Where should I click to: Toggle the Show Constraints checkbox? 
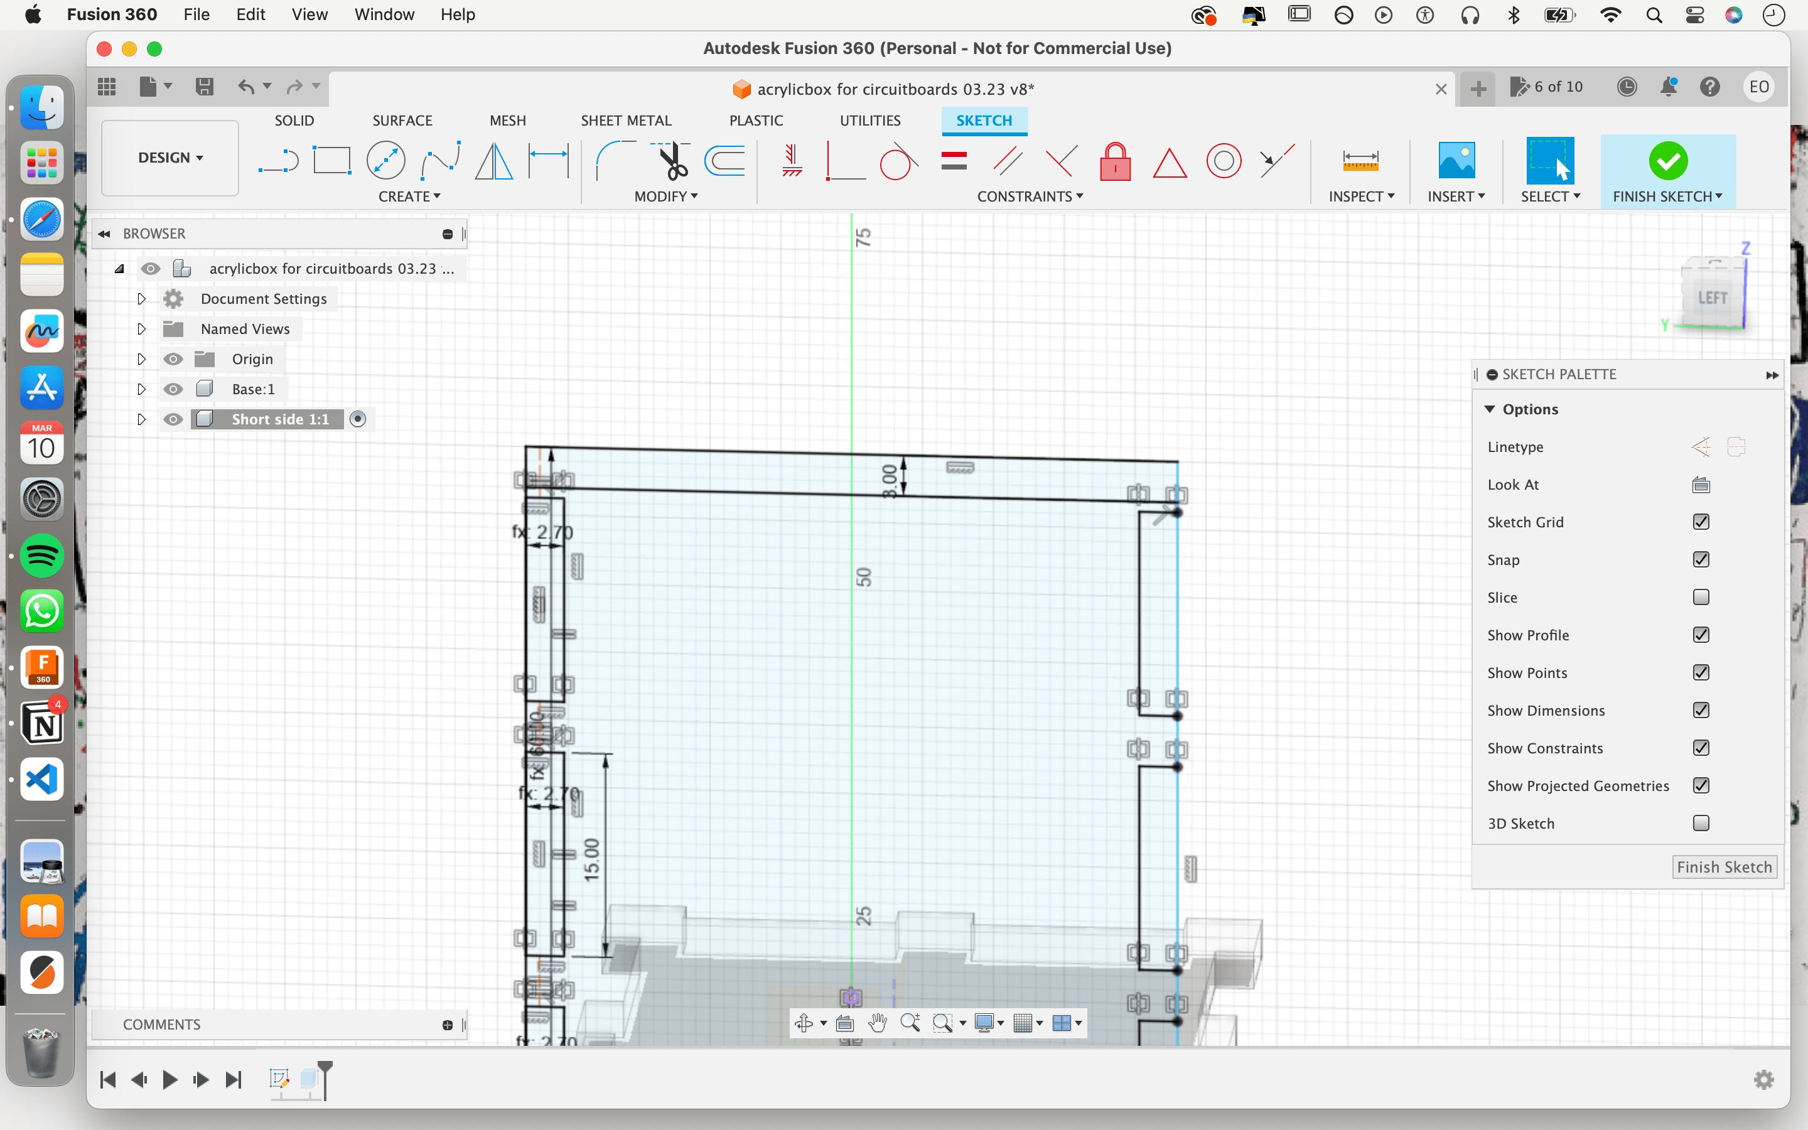click(1701, 748)
